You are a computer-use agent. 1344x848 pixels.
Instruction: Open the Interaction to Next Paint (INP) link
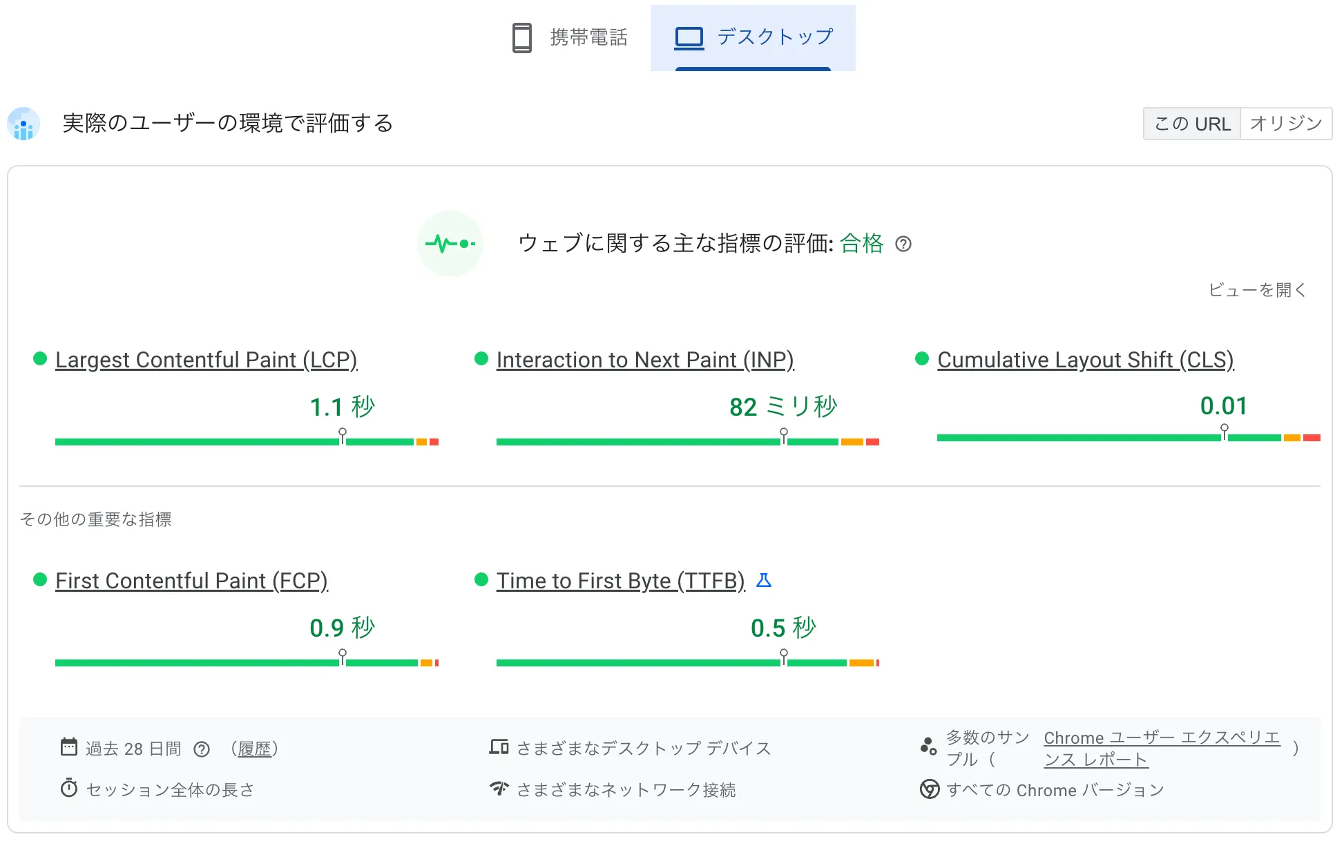[645, 360]
